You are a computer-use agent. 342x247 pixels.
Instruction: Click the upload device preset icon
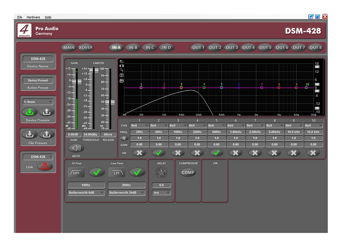[46, 112]
